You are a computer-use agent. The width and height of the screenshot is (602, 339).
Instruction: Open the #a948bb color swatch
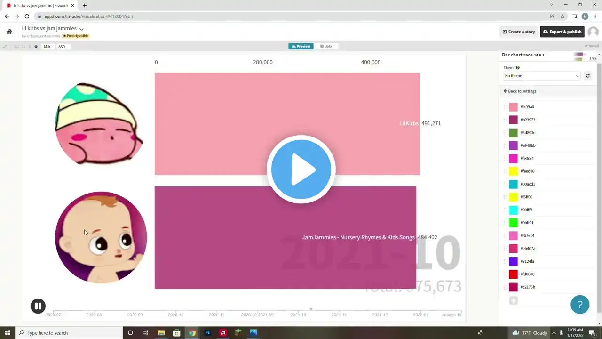point(513,145)
